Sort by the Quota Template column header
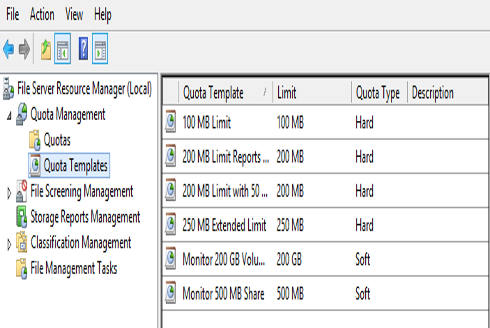Viewport: 490px width, 328px height. pos(225,92)
